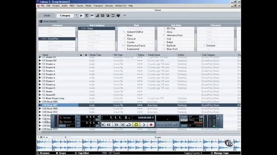Go to previous marker in transport
277x155 pixels.
point(103,125)
